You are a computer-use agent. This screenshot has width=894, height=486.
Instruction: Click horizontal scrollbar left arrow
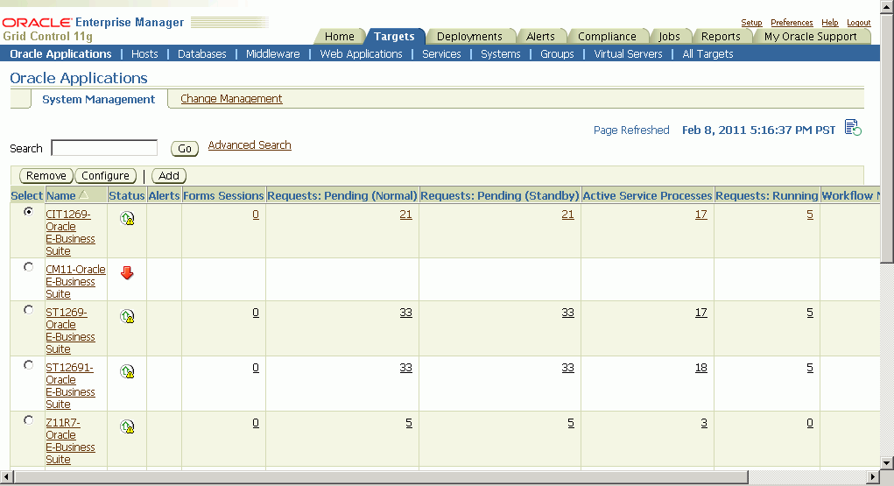point(6,476)
